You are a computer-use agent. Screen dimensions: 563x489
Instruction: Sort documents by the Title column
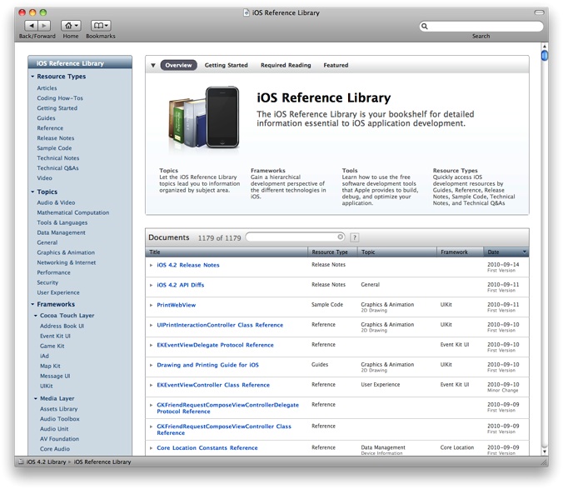pyautogui.click(x=227, y=252)
